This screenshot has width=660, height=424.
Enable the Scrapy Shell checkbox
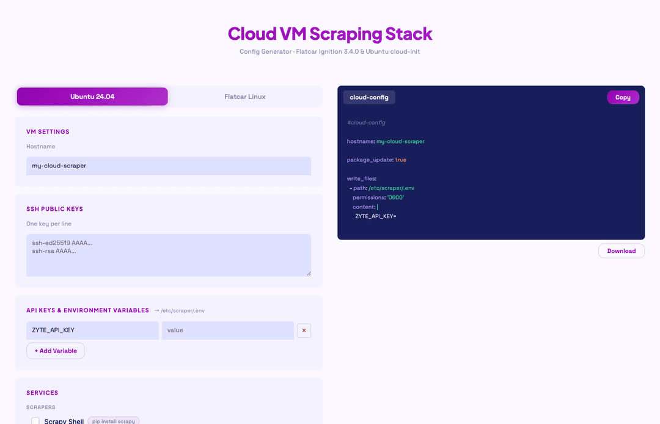click(x=35, y=420)
